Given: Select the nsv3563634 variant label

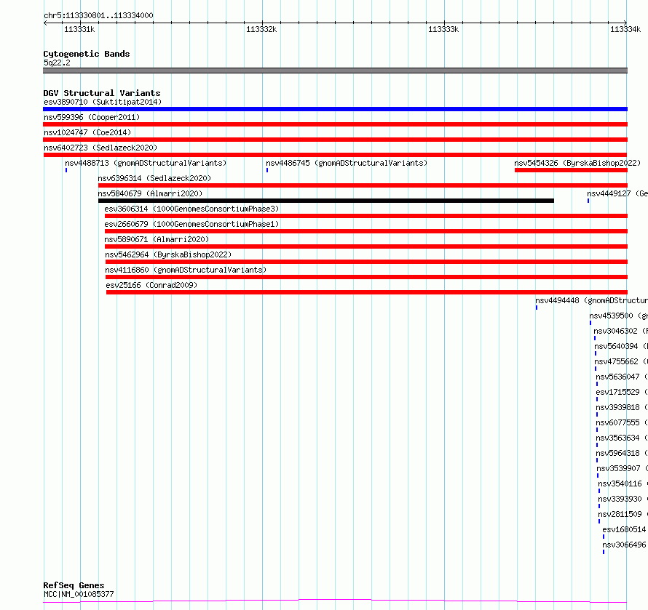Looking at the screenshot, I should pos(622,438).
